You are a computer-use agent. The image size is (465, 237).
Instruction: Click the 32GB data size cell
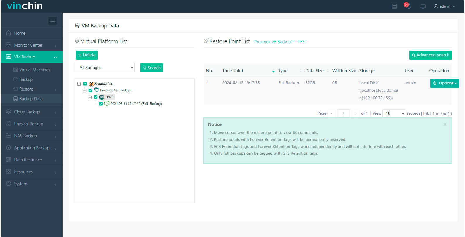click(310, 83)
